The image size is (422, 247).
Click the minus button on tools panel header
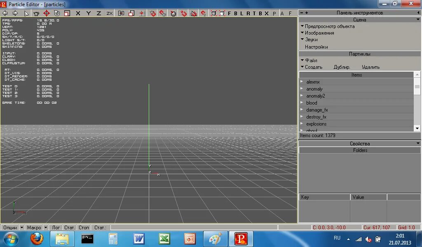tap(302, 13)
